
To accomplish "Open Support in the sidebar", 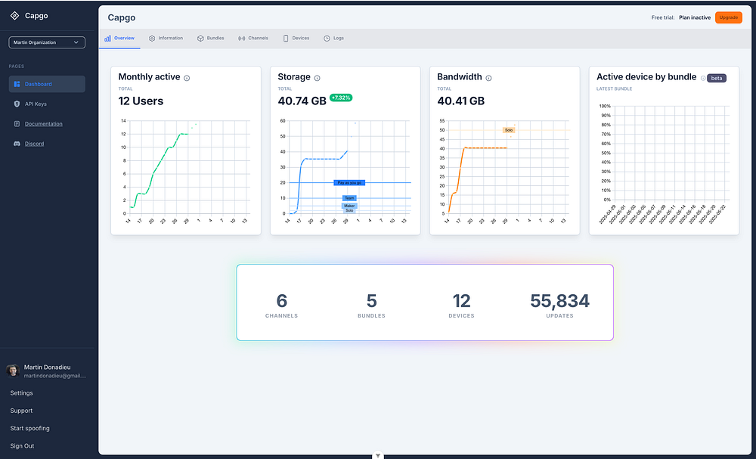I will pyautogui.click(x=21, y=411).
